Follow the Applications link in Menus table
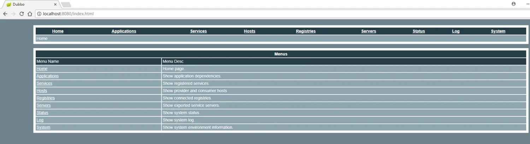530x144 pixels. [x=48, y=76]
